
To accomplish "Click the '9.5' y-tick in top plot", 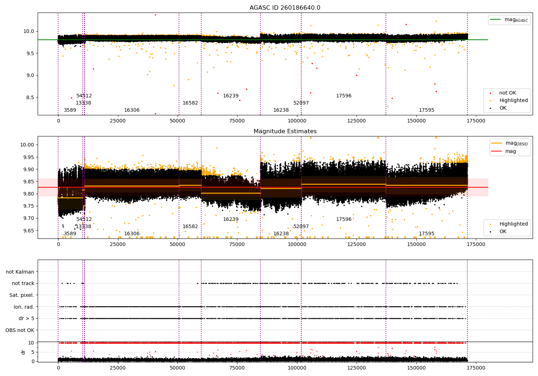I will [x=30, y=53].
